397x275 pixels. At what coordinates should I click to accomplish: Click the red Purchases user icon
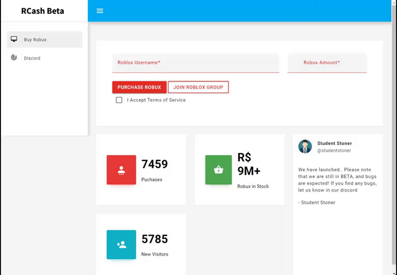[121, 170]
